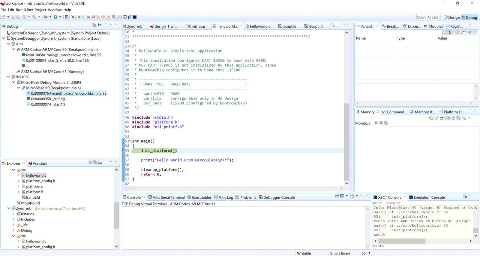Switch to the Vitis Serial Terminal tab
480x256 pixels.
(166, 197)
